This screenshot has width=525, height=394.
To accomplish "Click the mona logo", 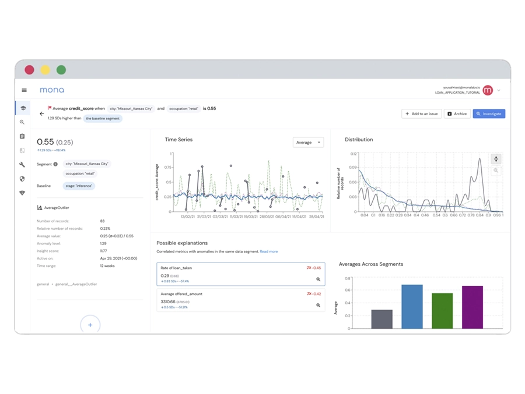I will point(52,90).
